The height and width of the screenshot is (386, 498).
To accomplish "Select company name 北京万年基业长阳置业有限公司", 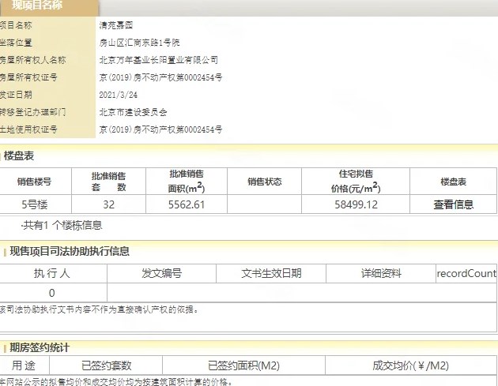I will 158,60.
